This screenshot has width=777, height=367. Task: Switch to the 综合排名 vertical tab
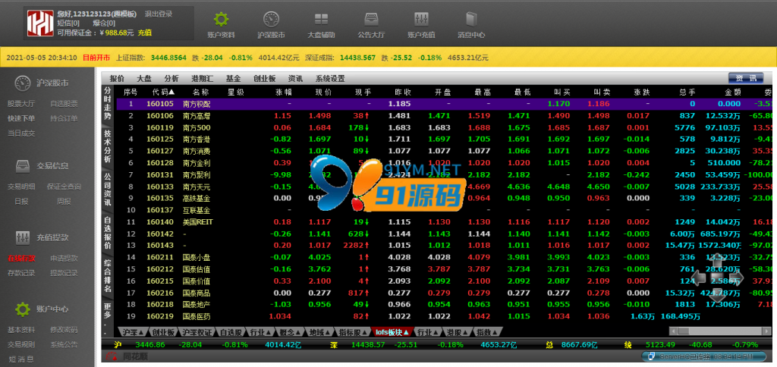point(108,275)
